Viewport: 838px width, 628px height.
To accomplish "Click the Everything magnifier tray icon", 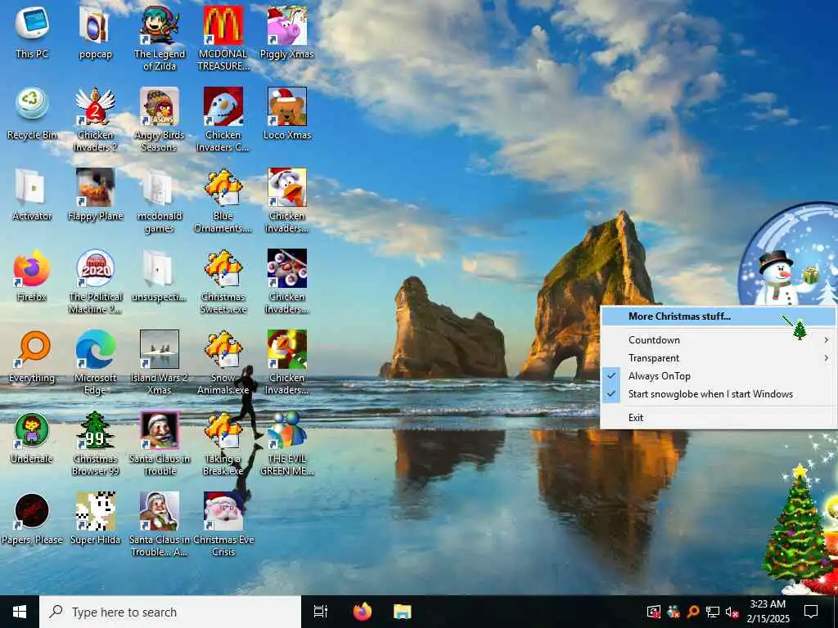I will tap(693, 612).
